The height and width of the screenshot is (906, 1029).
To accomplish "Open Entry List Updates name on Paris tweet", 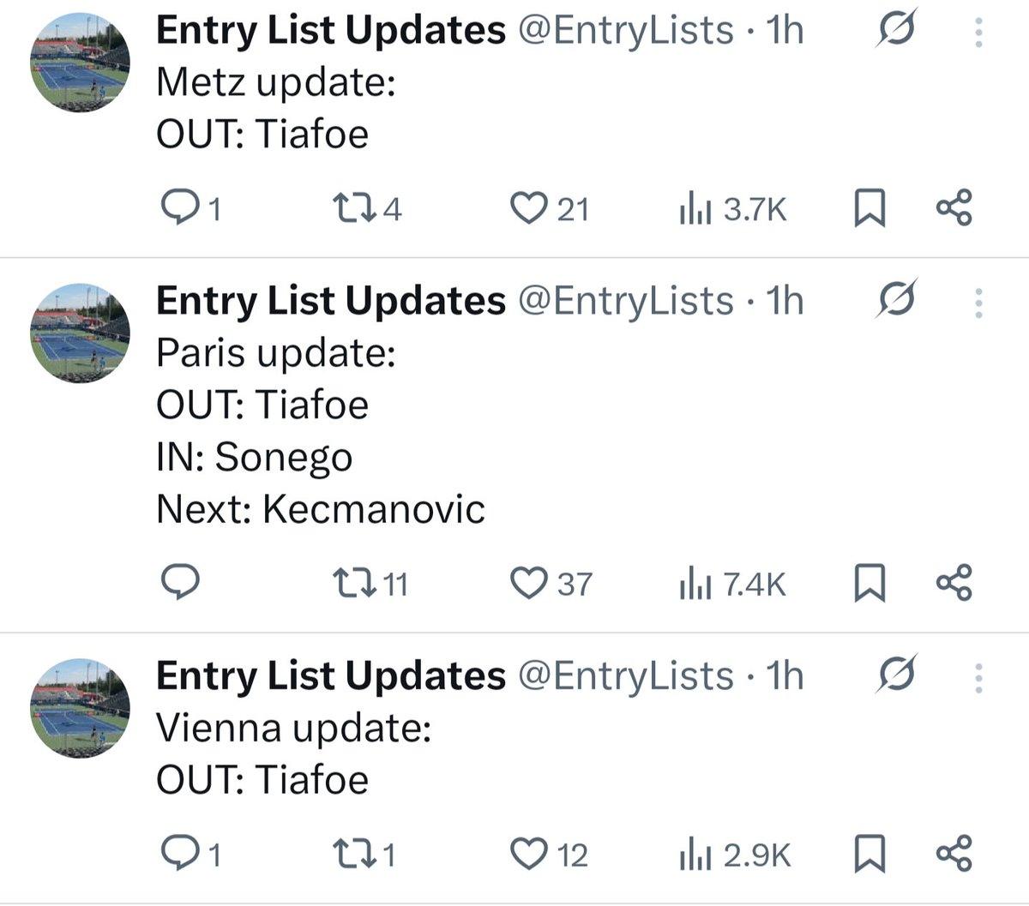I will (x=331, y=301).
